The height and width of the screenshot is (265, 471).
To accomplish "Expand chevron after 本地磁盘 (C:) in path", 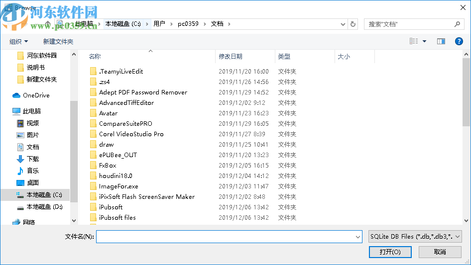I will pos(147,24).
